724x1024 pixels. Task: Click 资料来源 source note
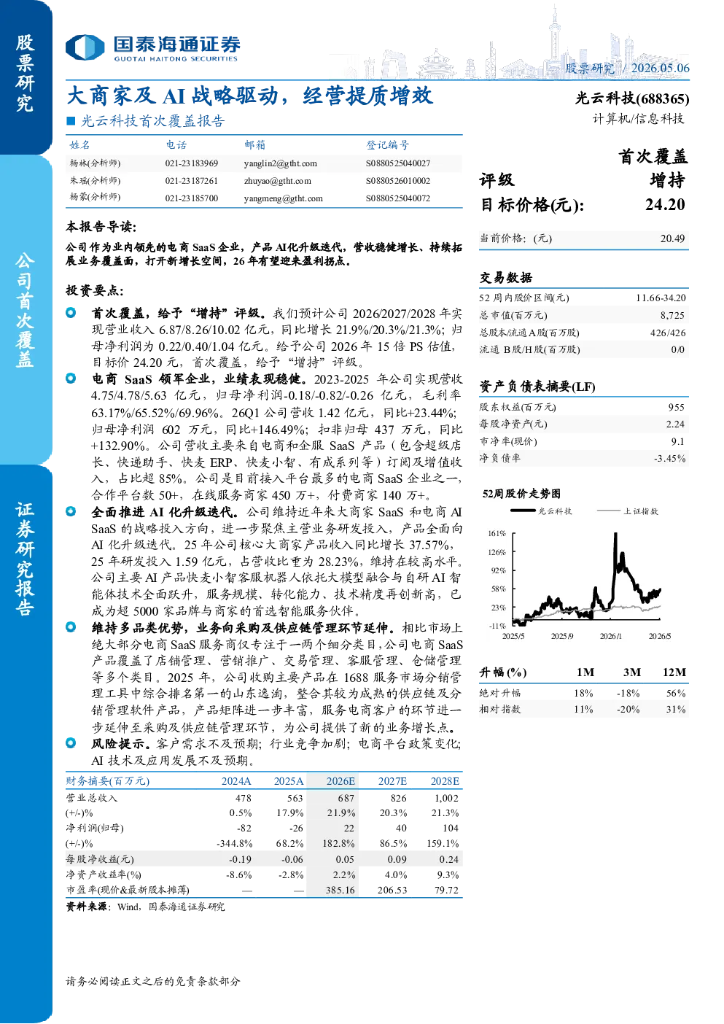[146, 907]
